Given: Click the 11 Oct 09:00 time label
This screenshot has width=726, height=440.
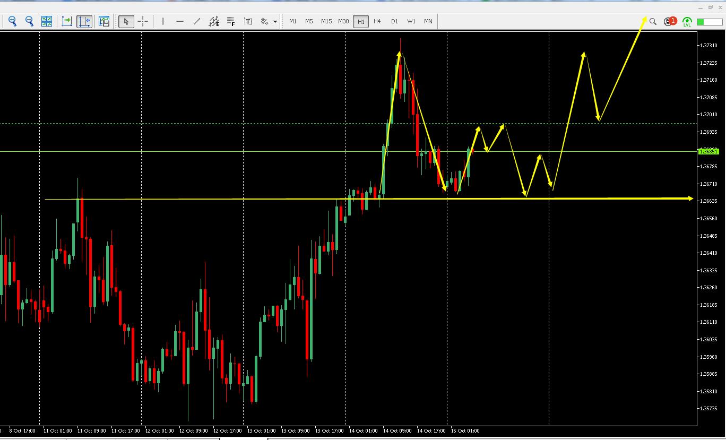Looking at the screenshot, I should pos(91,431).
